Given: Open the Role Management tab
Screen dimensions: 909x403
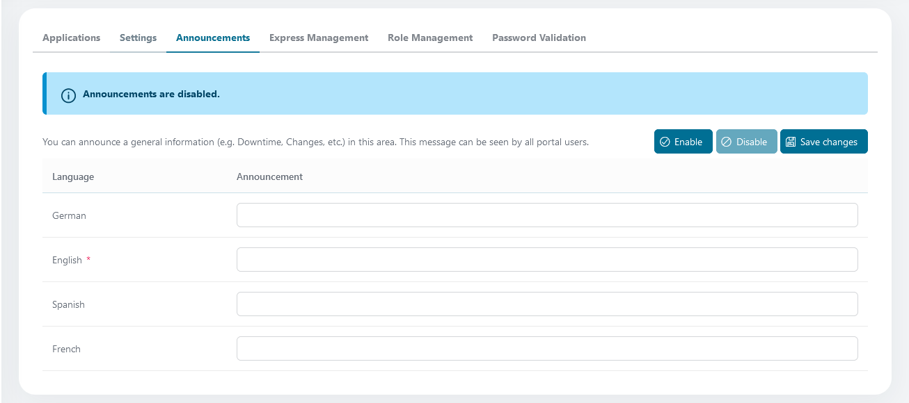Looking at the screenshot, I should (430, 38).
